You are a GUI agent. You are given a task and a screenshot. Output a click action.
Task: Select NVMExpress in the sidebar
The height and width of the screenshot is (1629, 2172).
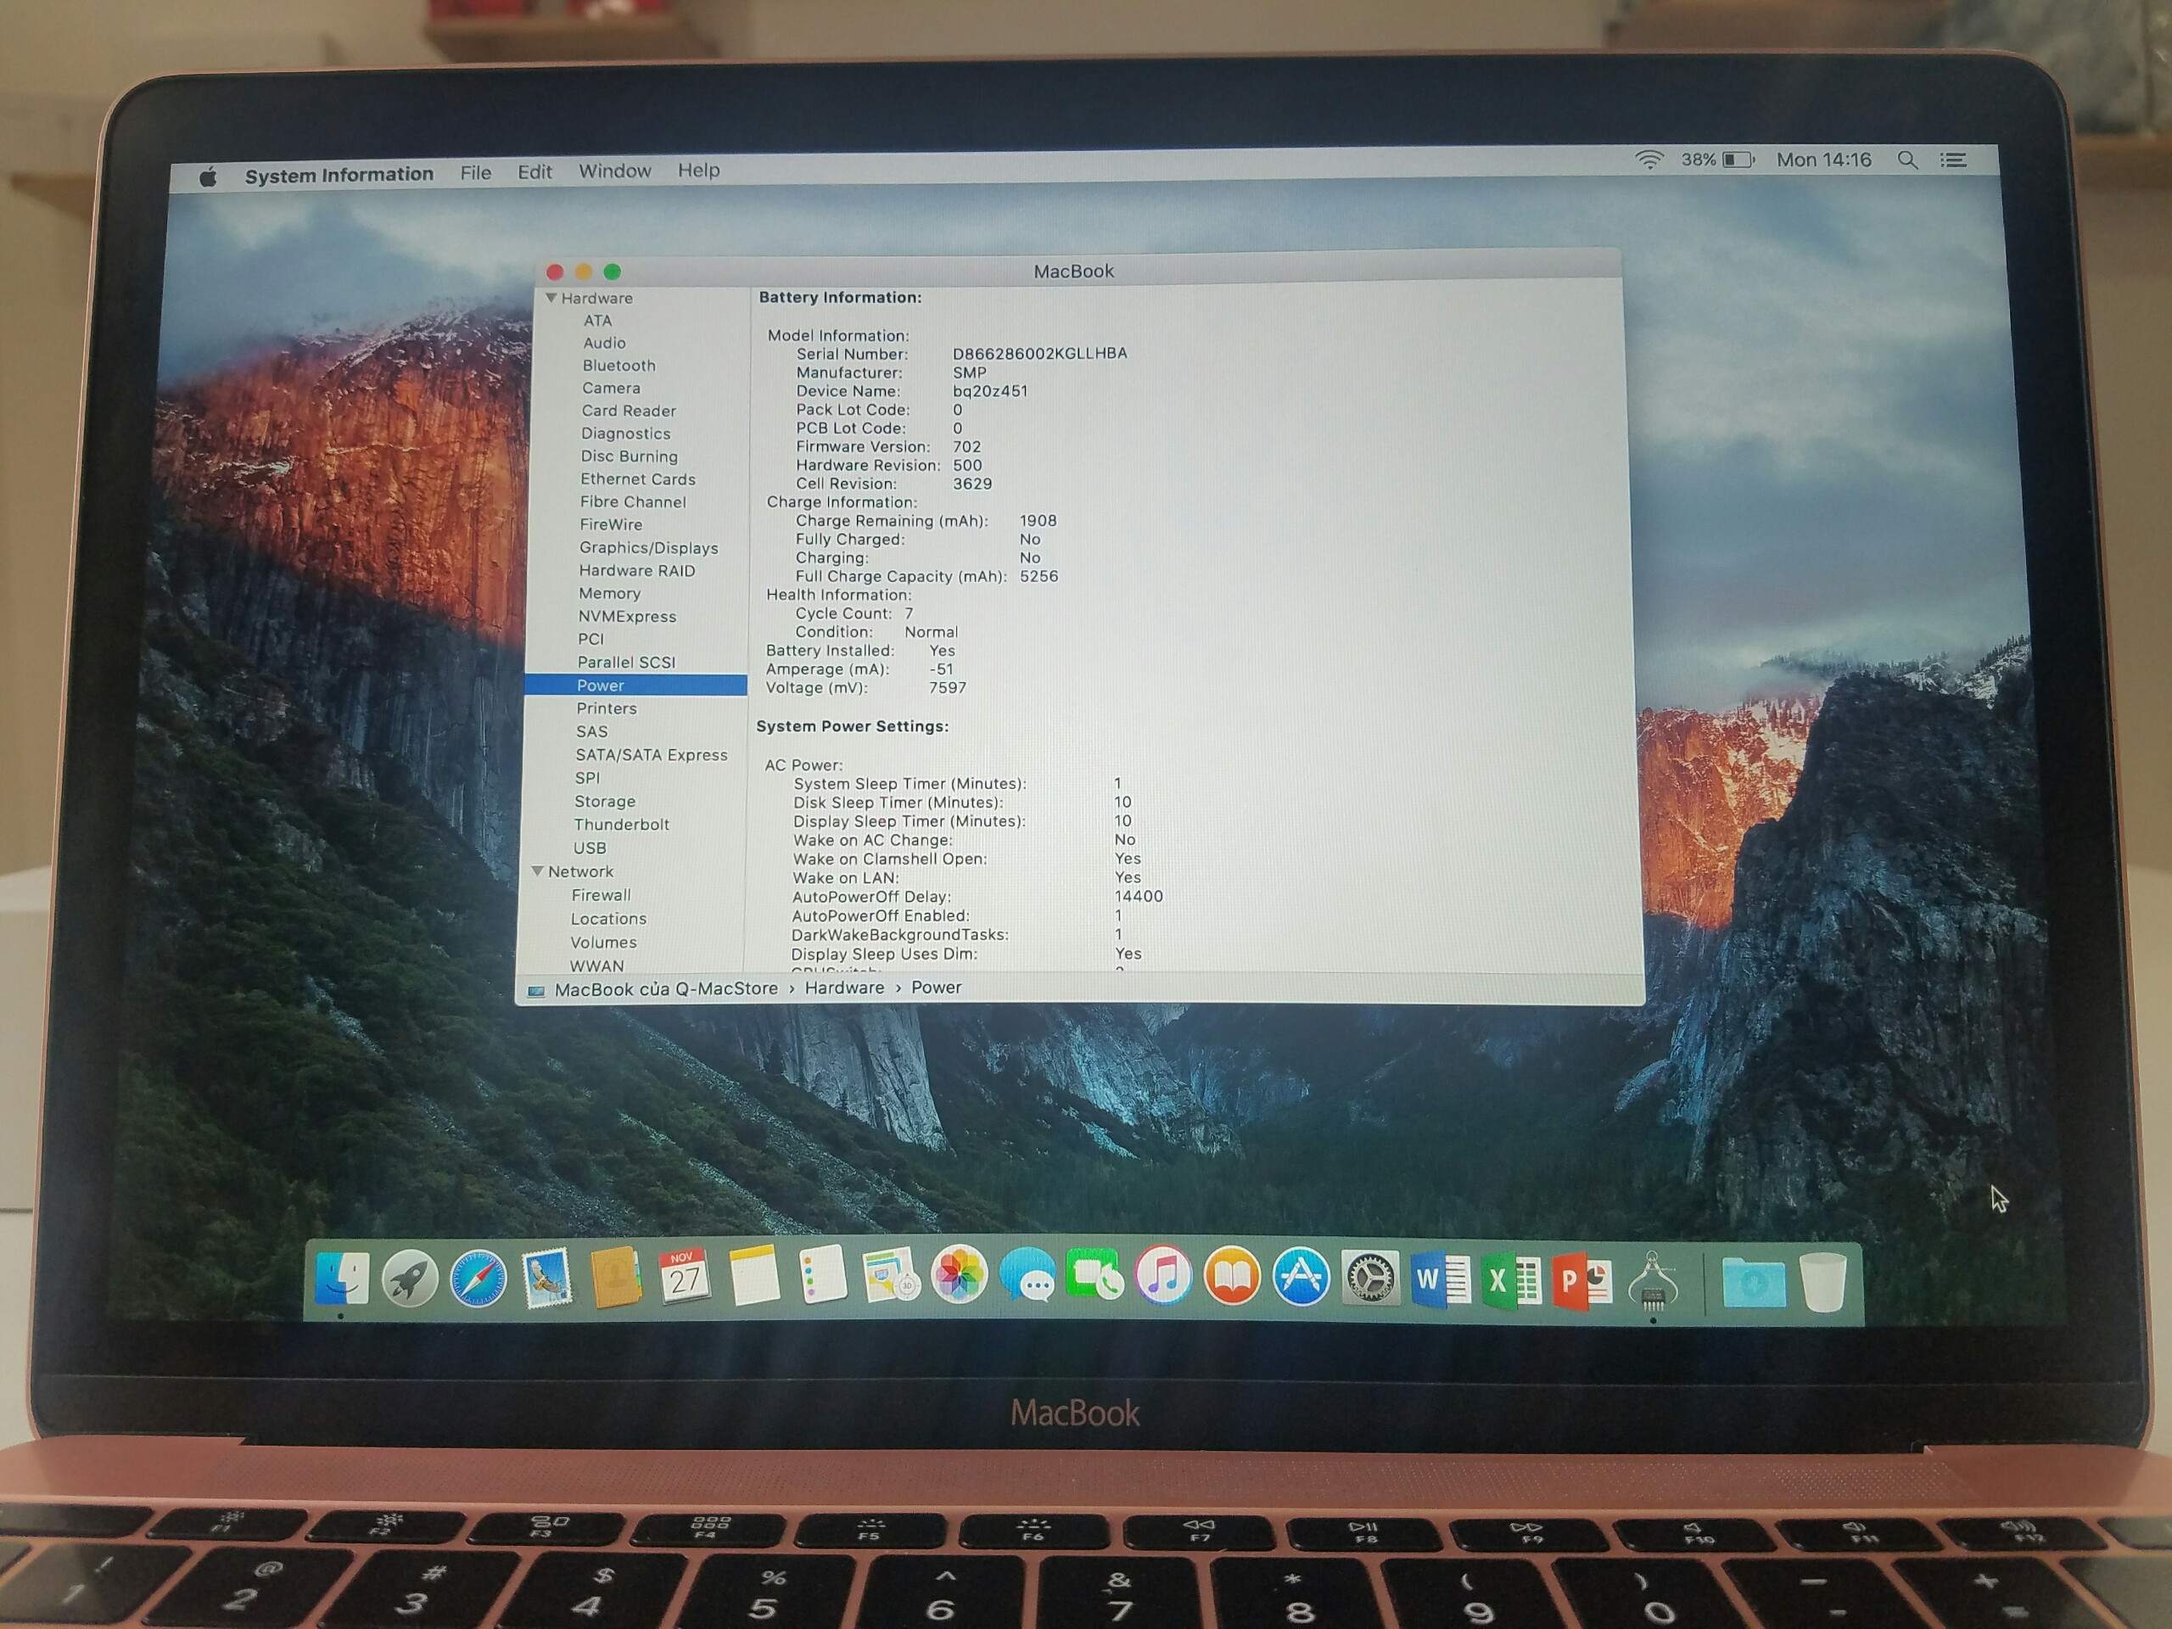click(x=626, y=617)
